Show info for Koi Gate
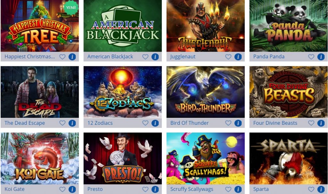Image resolution: width=328 pixels, height=194 pixels. point(72,190)
